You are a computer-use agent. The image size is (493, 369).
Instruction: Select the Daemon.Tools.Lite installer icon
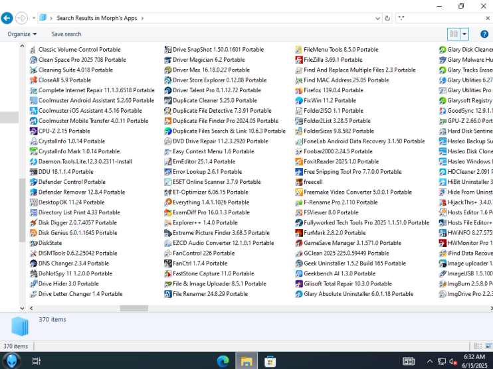[33, 161]
